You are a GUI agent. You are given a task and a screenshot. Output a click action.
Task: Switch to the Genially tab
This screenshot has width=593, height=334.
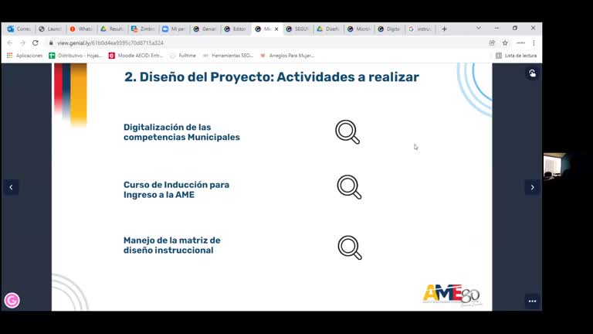205,29
